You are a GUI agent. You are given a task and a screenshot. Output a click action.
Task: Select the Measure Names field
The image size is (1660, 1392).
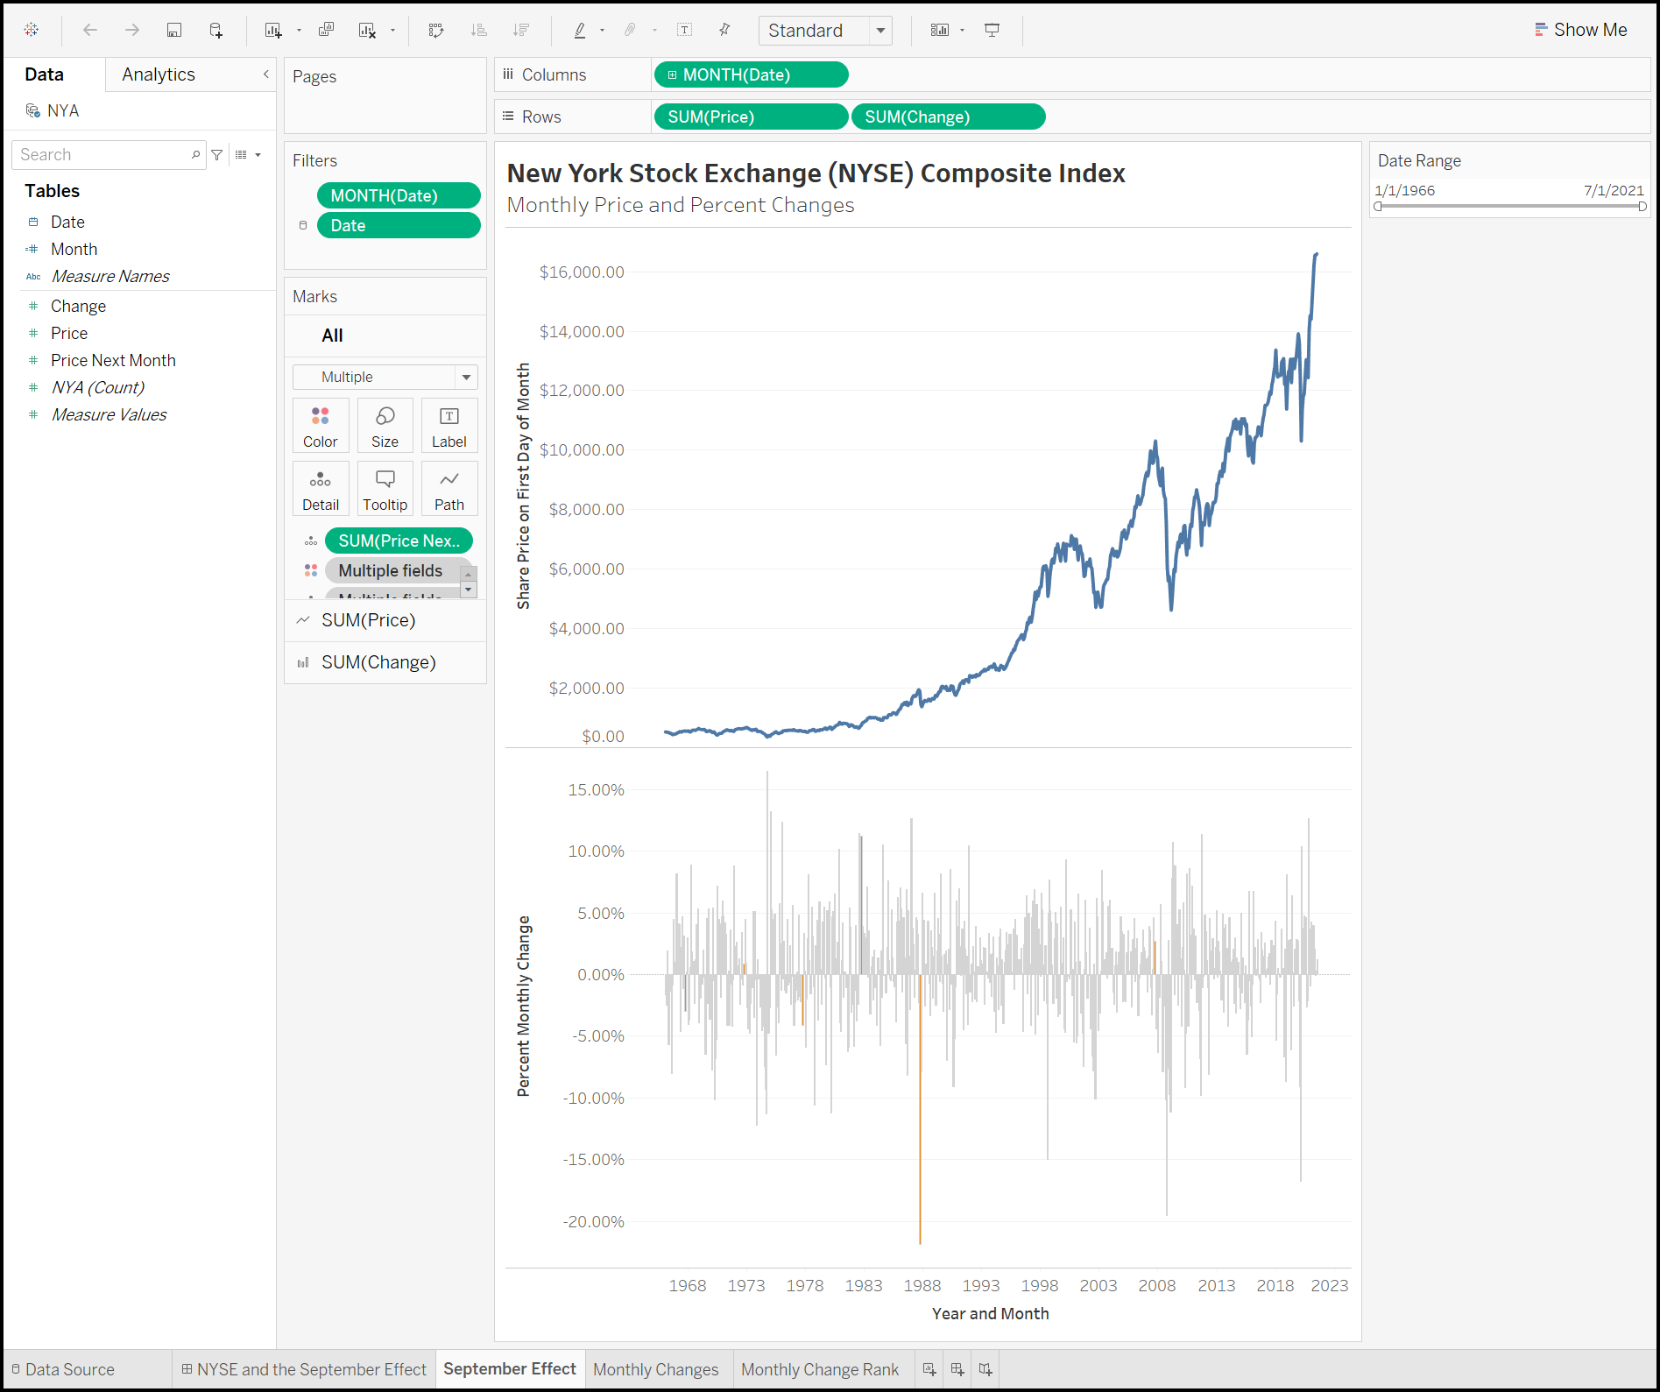tap(110, 276)
